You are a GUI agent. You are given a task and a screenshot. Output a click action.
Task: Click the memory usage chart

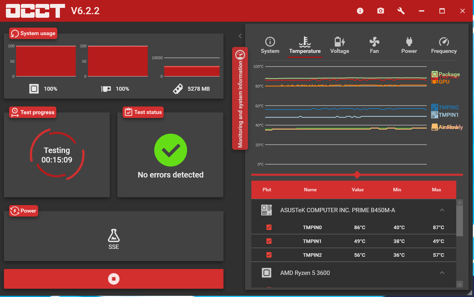[x=192, y=67]
